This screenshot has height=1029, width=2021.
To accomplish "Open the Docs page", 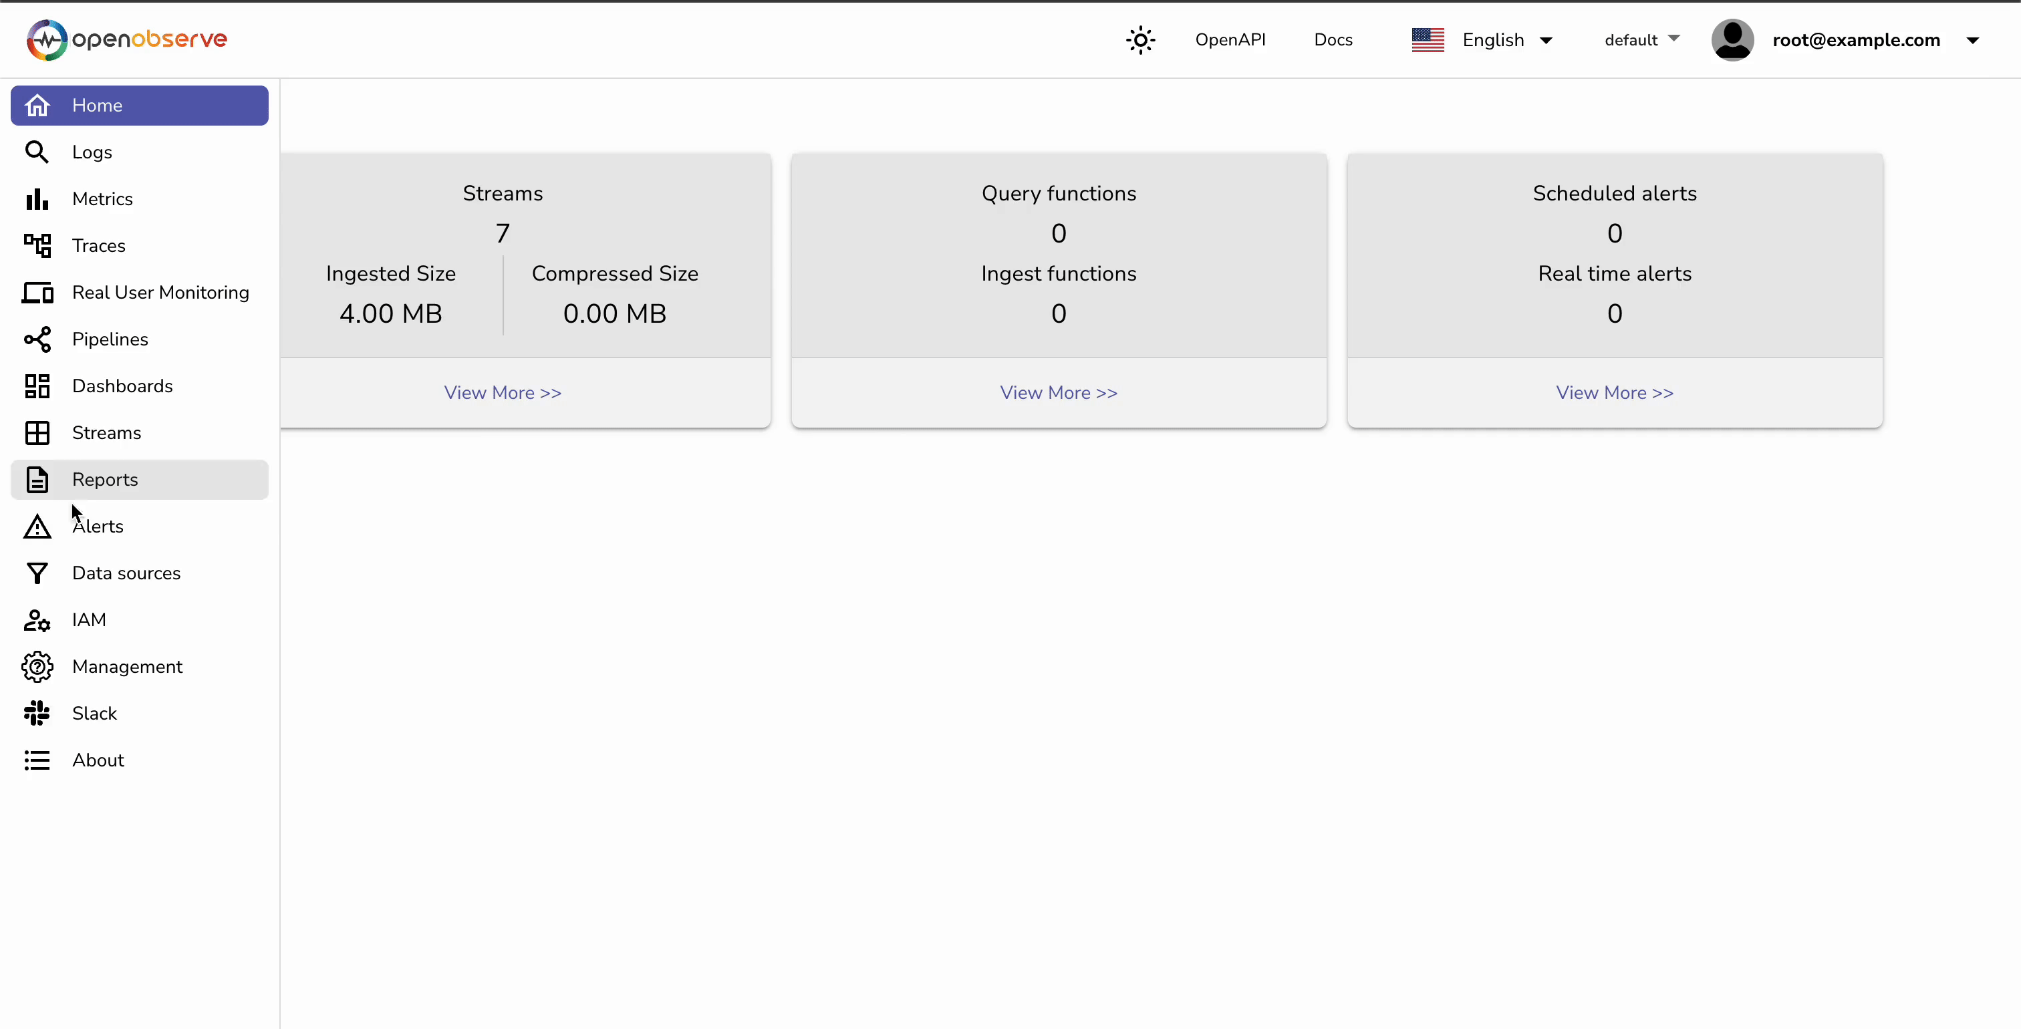I will [1333, 39].
